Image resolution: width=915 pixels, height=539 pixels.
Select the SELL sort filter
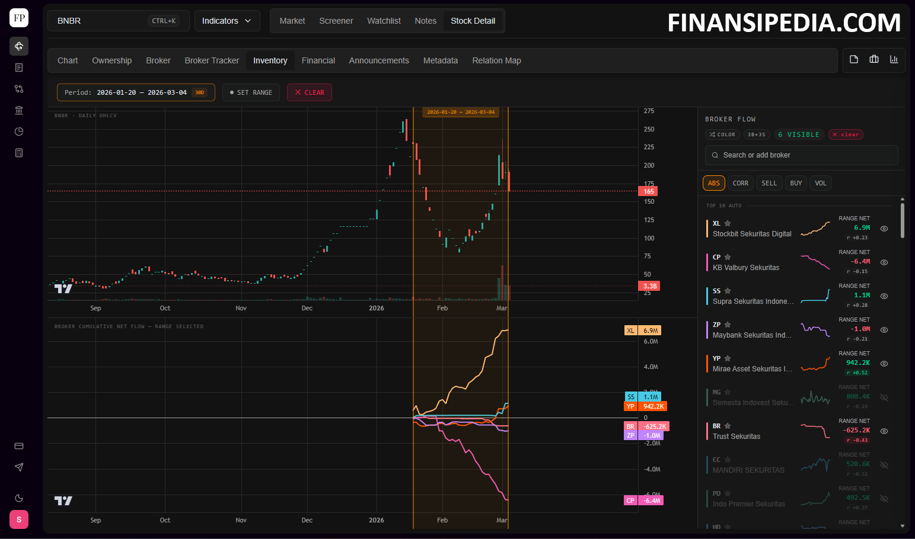click(769, 183)
